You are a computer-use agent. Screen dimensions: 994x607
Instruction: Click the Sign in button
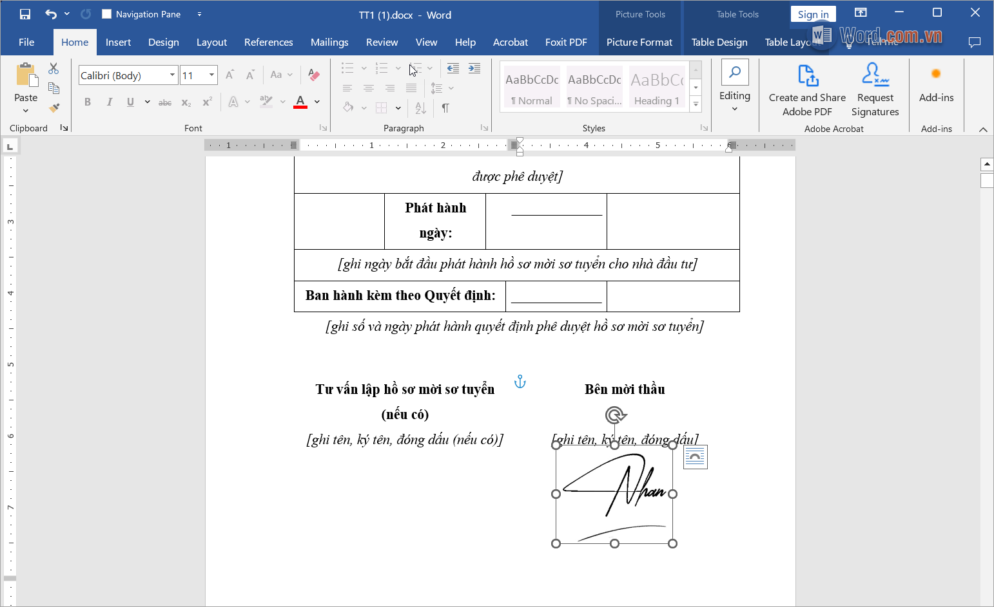(813, 14)
